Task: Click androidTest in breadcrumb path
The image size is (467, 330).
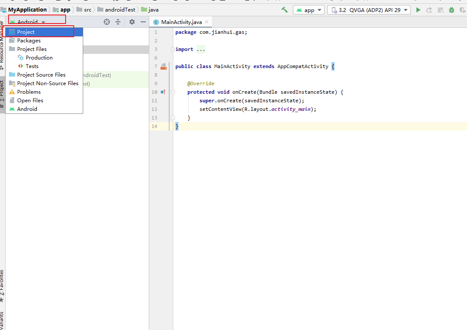Action: pos(120,10)
